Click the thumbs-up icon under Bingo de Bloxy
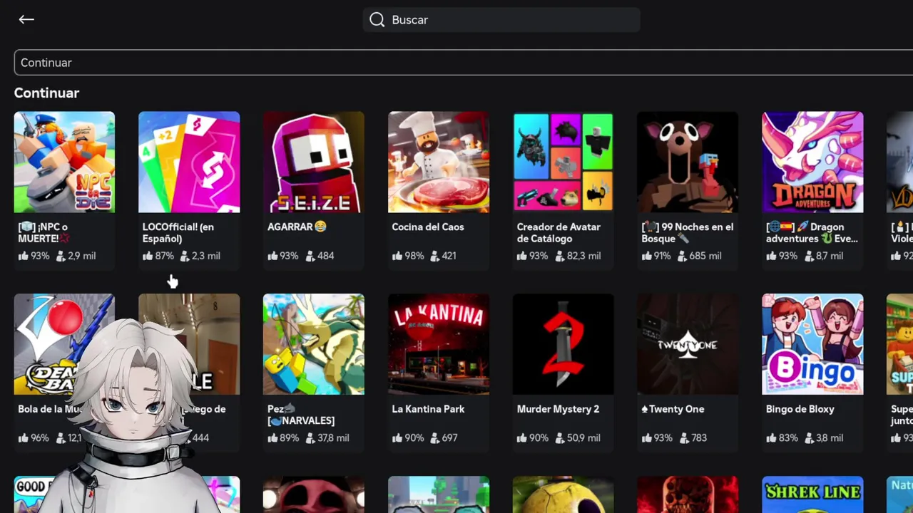913x513 pixels. pos(771,438)
